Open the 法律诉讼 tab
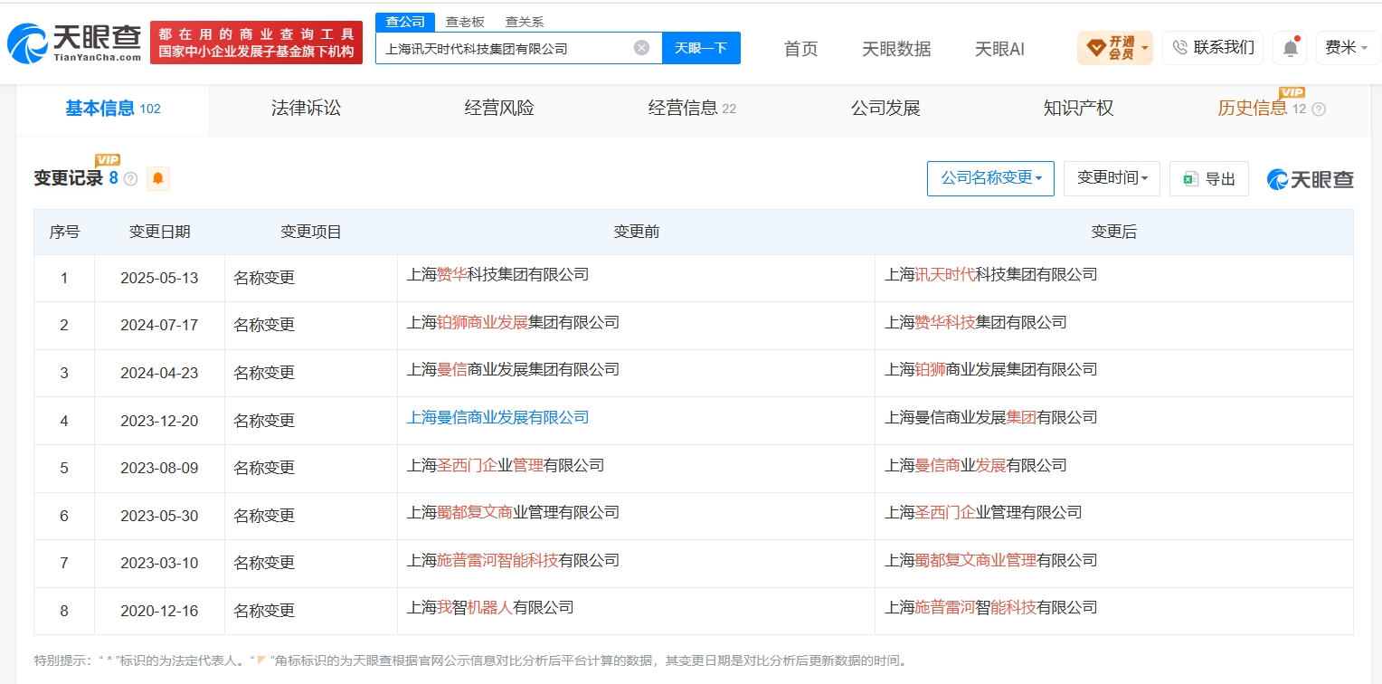Viewport: 1382px width, 684px height. coord(306,109)
